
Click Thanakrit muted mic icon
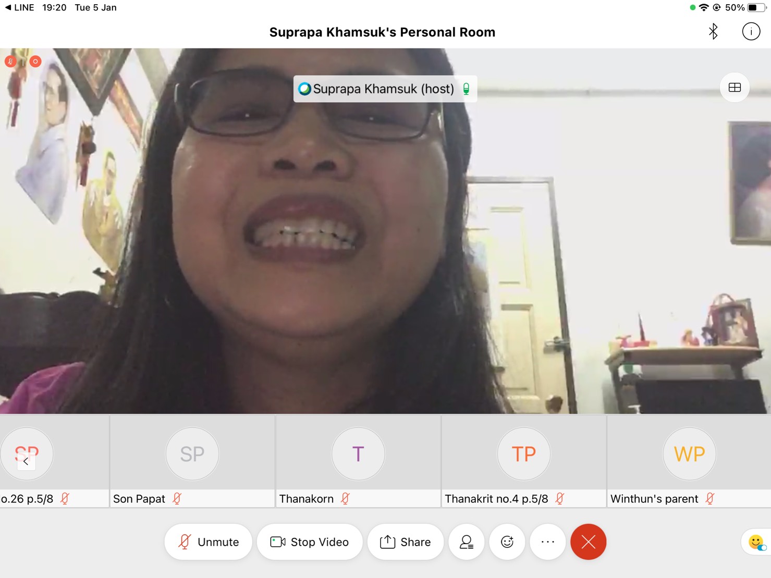coord(560,499)
